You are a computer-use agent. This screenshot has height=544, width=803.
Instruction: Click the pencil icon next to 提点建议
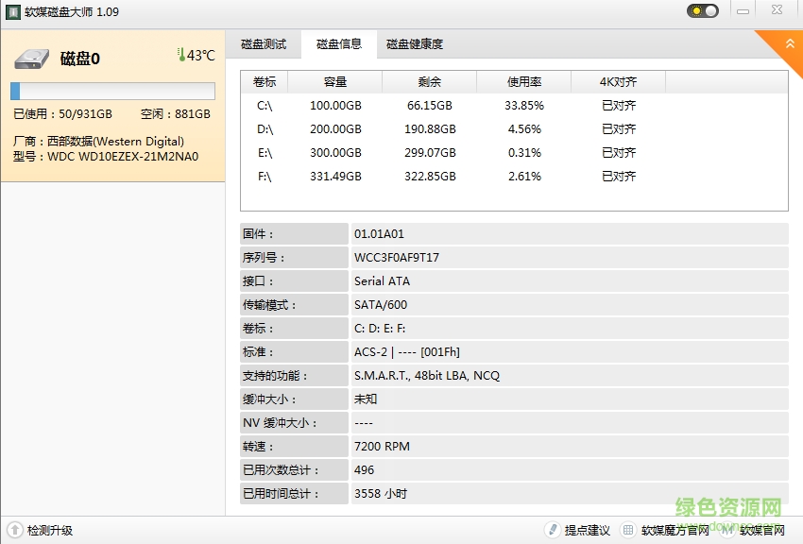pos(553,530)
